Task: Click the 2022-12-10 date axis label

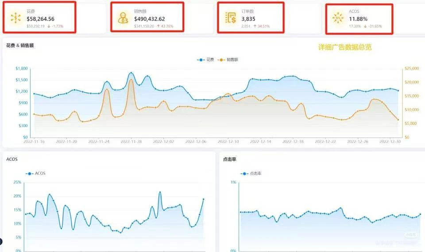Action: [x=228, y=142]
